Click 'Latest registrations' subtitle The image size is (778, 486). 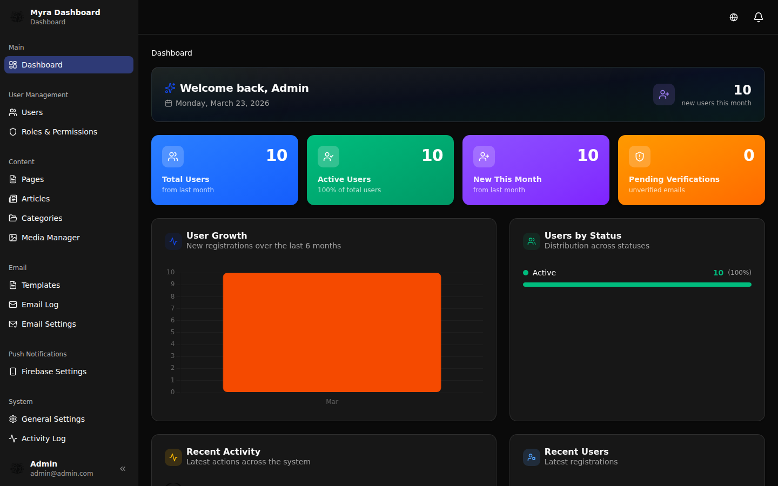[581, 462]
